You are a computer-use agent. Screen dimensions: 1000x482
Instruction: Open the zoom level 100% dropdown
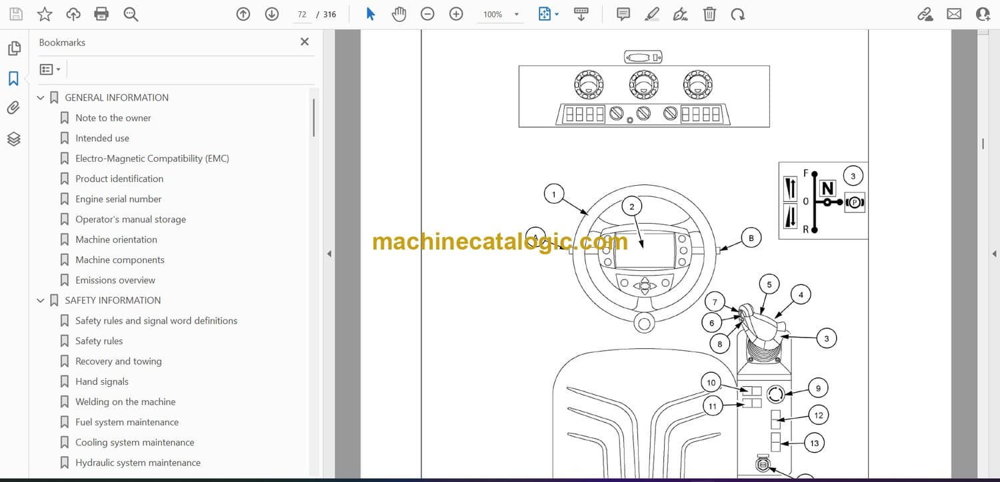click(515, 14)
